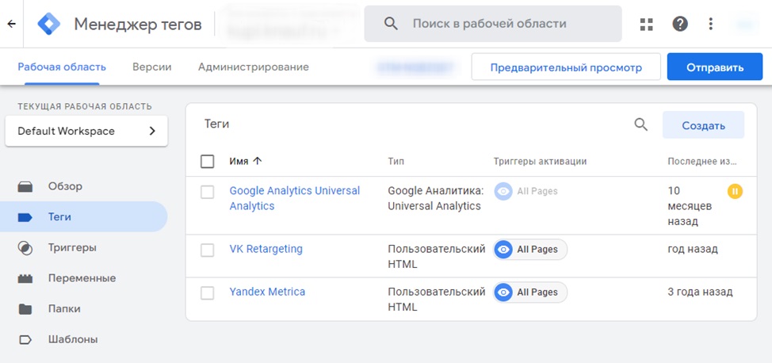Focus the Поиск в рабочей области field

click(493, 24)
